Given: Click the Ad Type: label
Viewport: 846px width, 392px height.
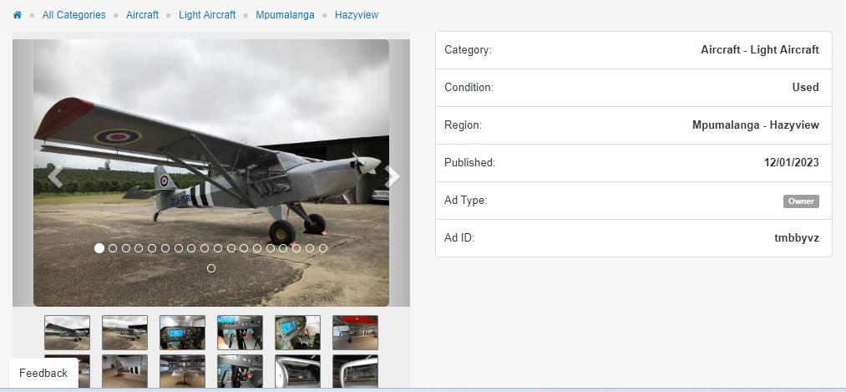Looking at the screenshot, I should pos(466,201).
